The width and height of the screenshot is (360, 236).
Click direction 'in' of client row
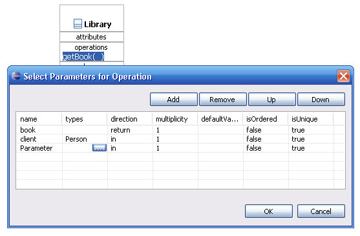click(113, 139)
